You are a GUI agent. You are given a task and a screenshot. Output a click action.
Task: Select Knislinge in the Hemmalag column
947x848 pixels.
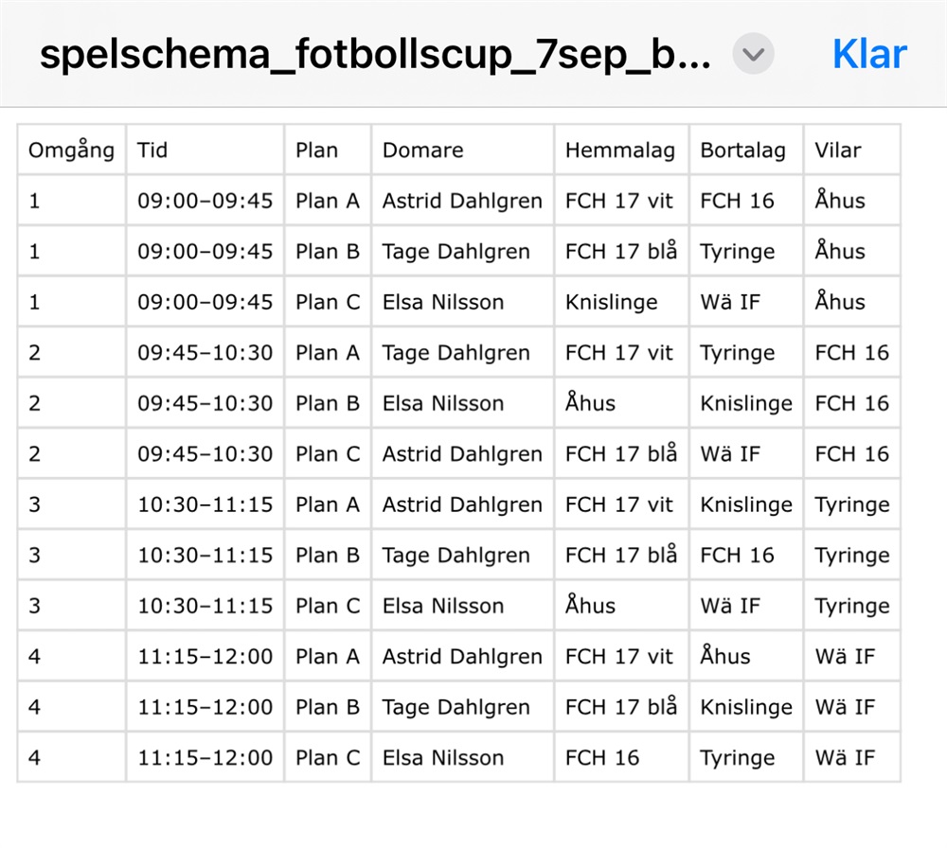[x=613, y=303]
